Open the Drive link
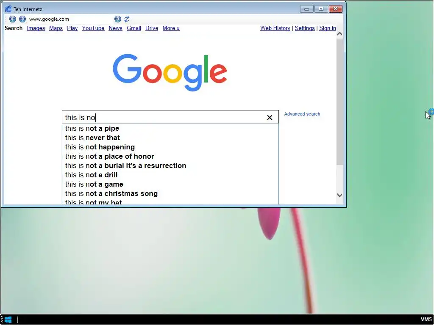Screen dimensions: 434x325 [x=152, y=28]
